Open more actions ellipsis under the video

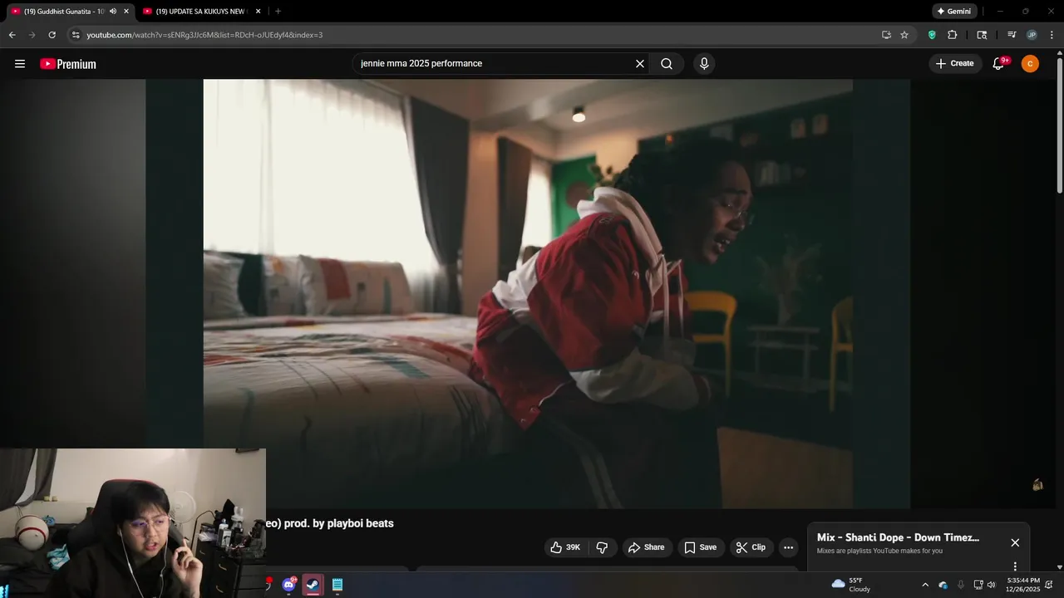tap(788, 547)
